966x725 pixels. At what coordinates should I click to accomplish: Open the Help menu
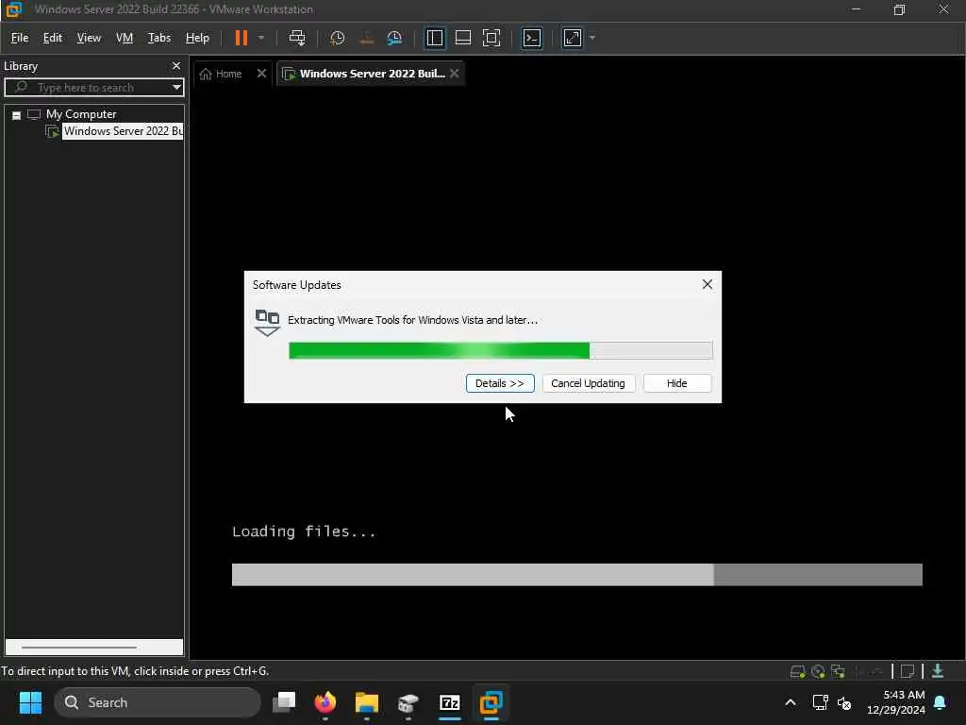point(197,38)
